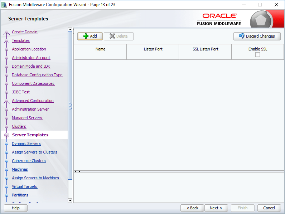Image resolution: width=285 pixels, height=214 pixels.
Task: Click the Next button
Action: click(x=216, y=208)
